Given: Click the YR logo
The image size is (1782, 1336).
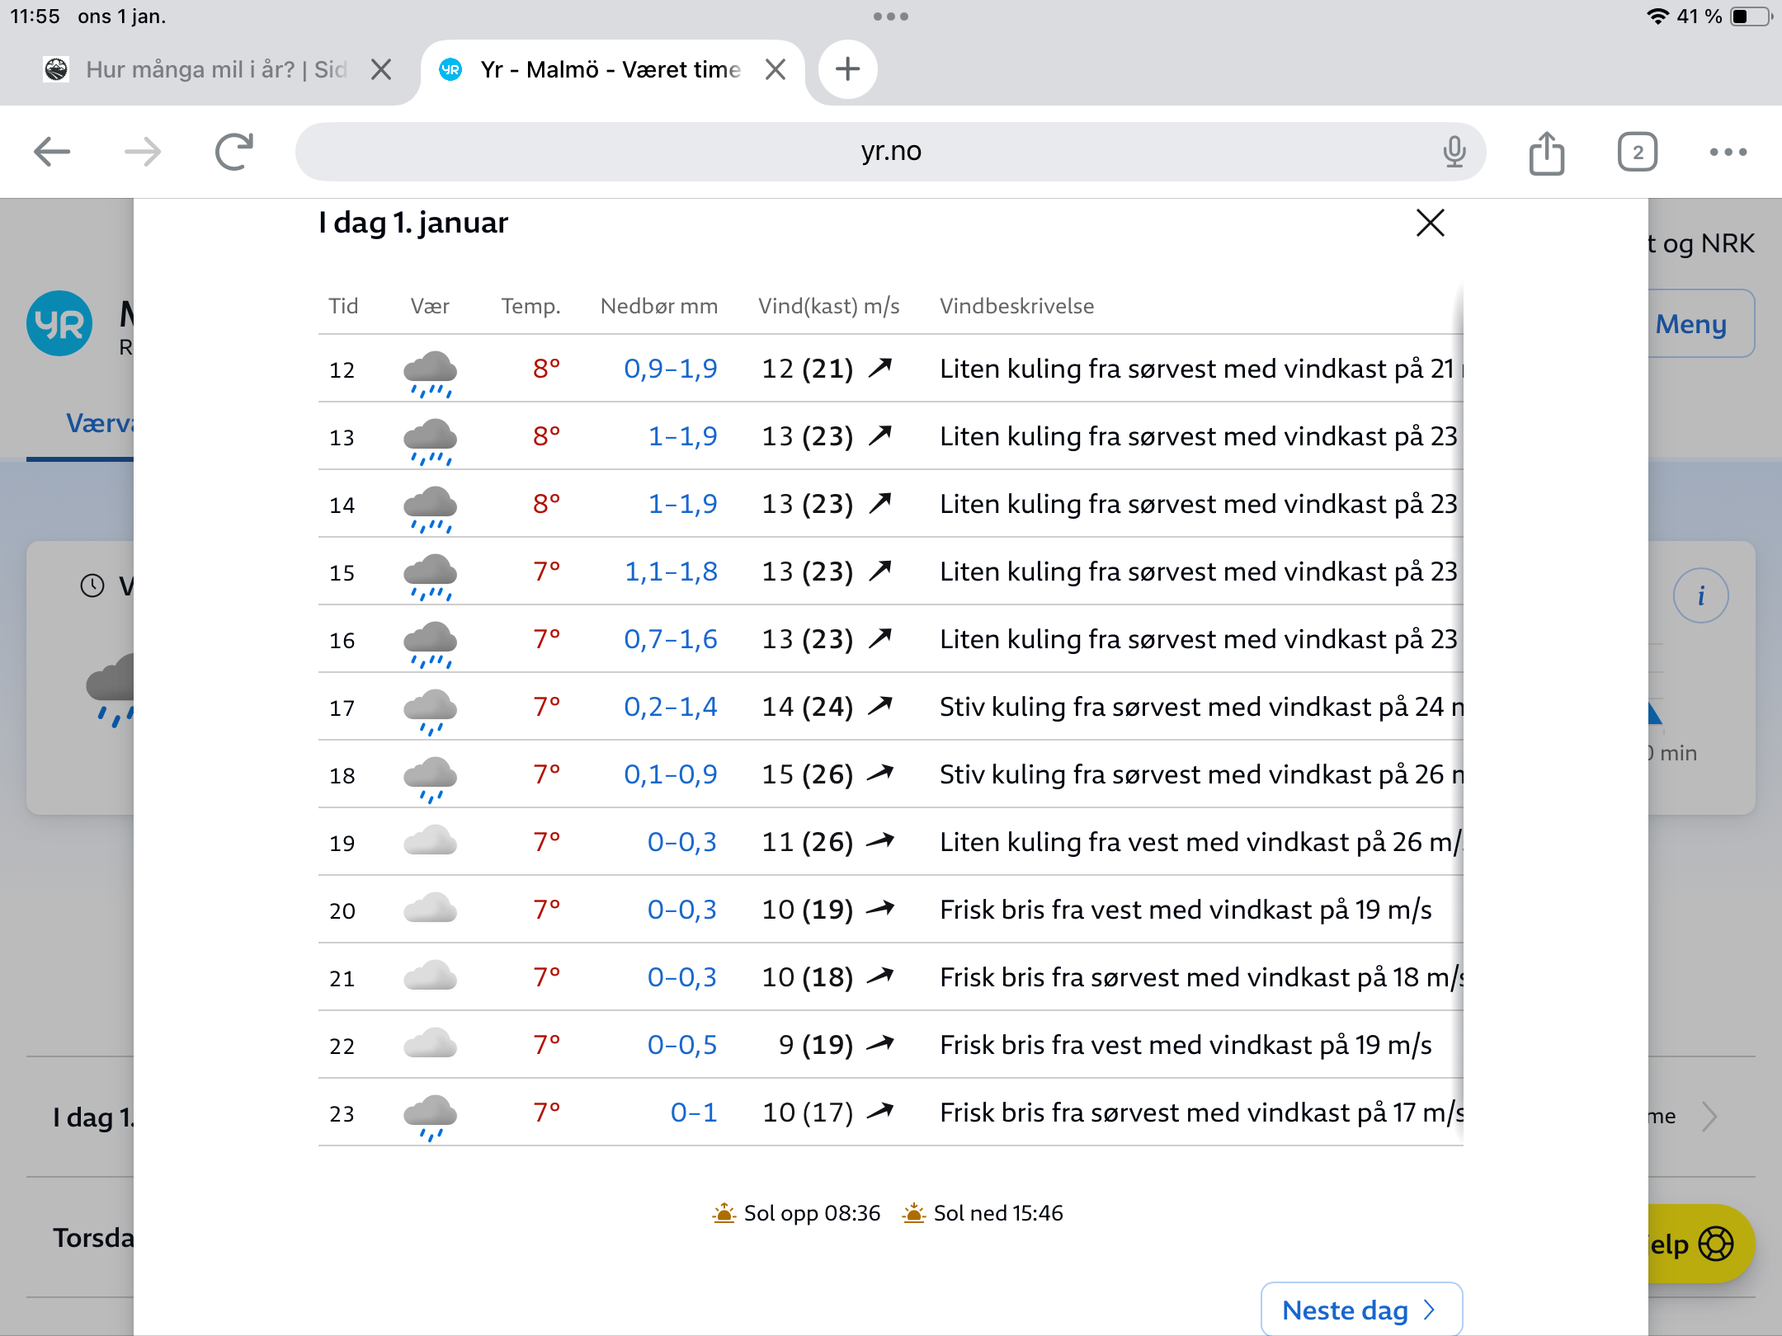Looking at the screenshot, I should point(59,323).
